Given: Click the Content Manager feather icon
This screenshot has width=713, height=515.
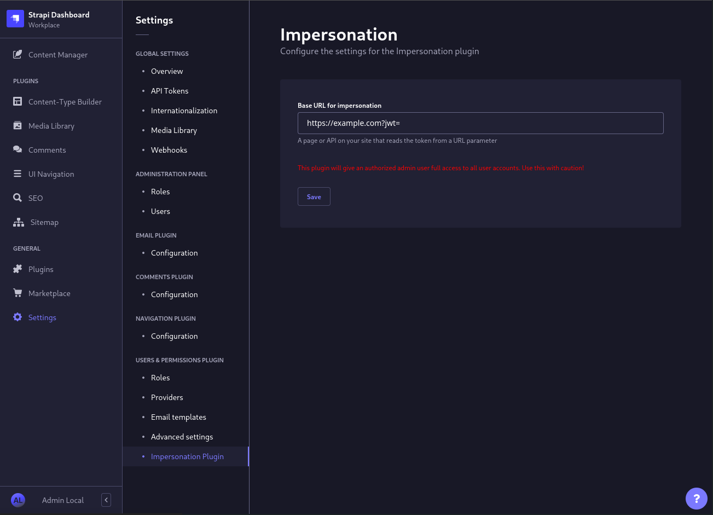Looking at the screenshot, I should click(18, 55).
